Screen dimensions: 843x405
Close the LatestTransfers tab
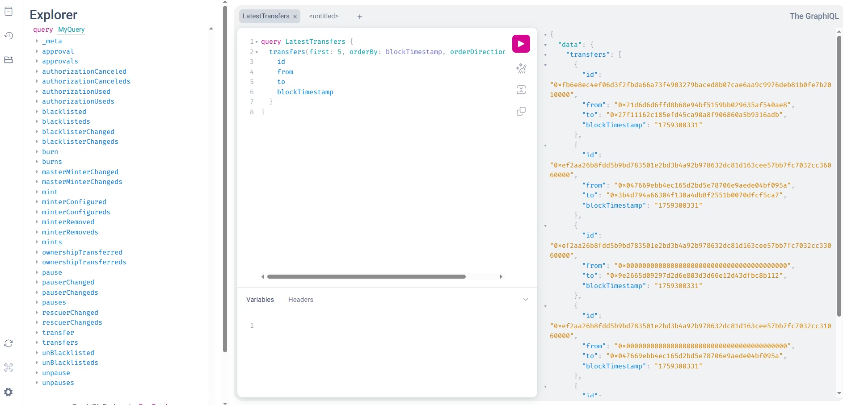point(295,16)
